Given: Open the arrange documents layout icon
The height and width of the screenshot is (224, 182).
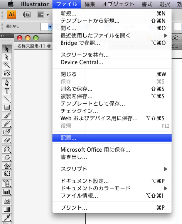Looking at the screenshot, I should [x=40, y=15].
